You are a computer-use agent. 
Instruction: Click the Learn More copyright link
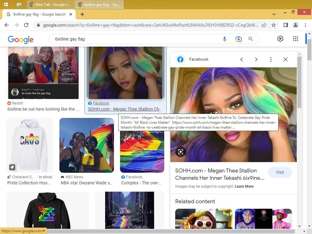pyautogui.click(x=244, y=186)
